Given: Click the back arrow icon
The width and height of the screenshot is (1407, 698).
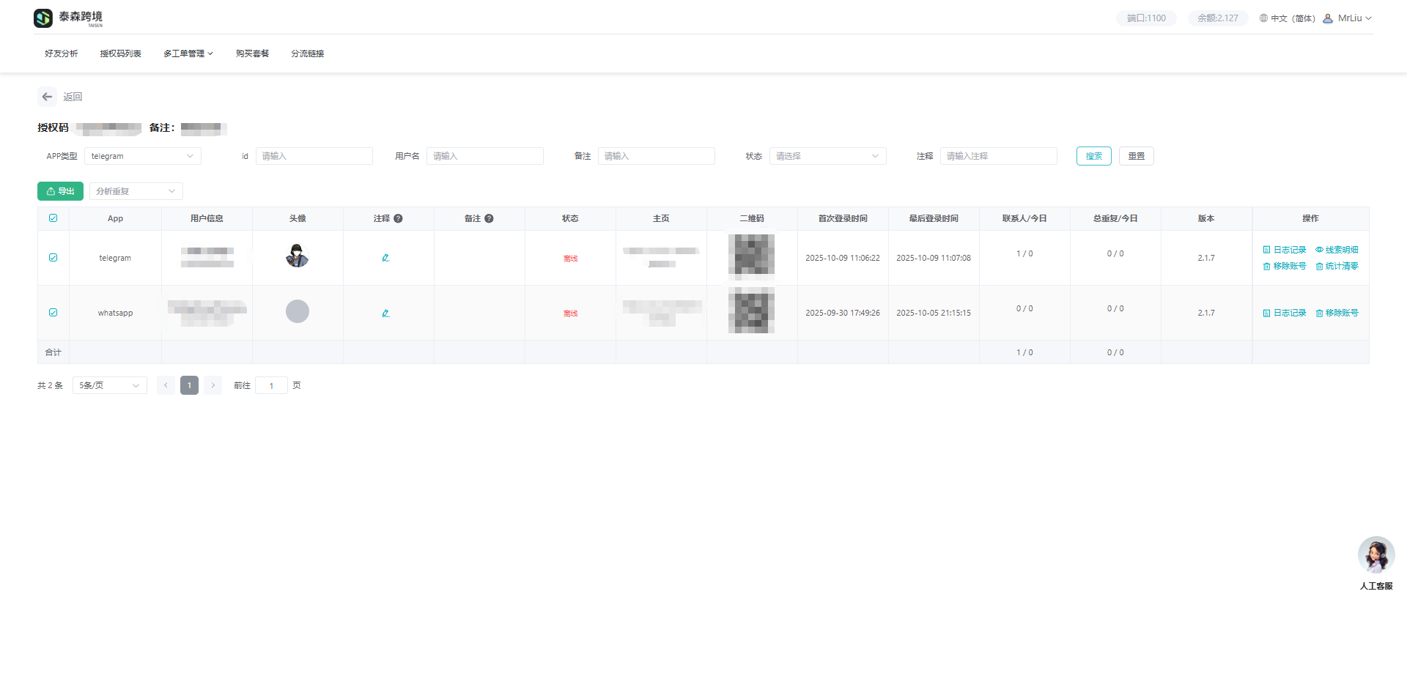Looking at the screenshot, I should 47,97.
